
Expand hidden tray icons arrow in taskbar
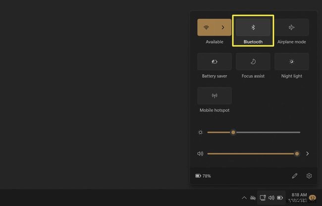tap(244, 198)
